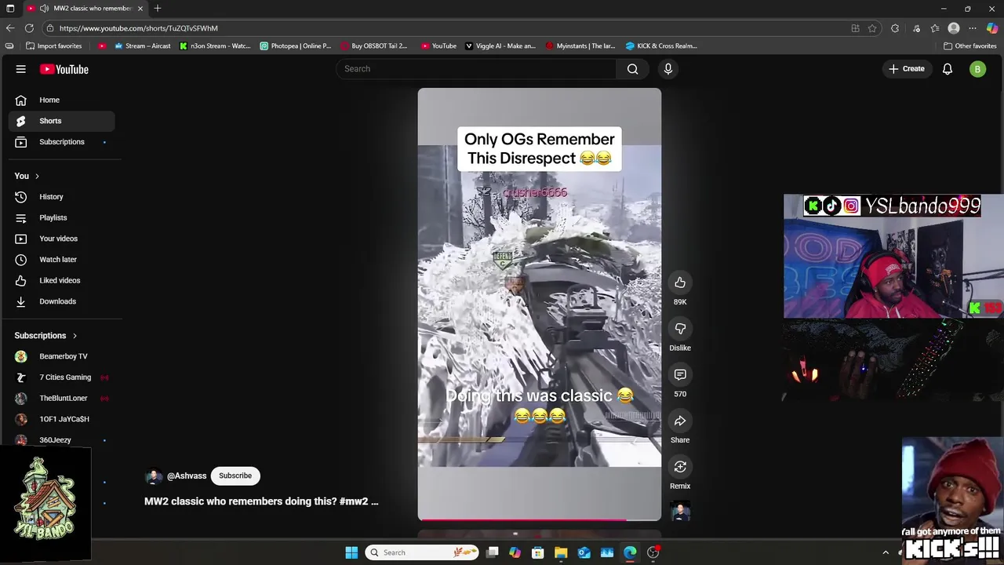Open Downloads page

(61, 301)
